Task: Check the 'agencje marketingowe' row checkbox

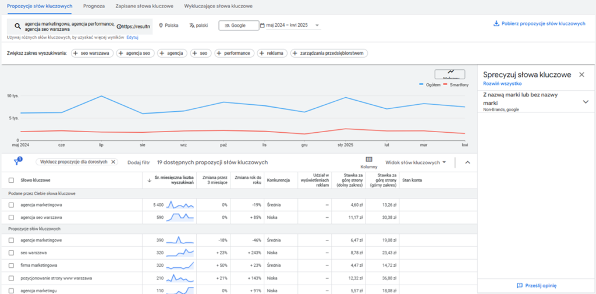Action: click(x=11, y=240)
